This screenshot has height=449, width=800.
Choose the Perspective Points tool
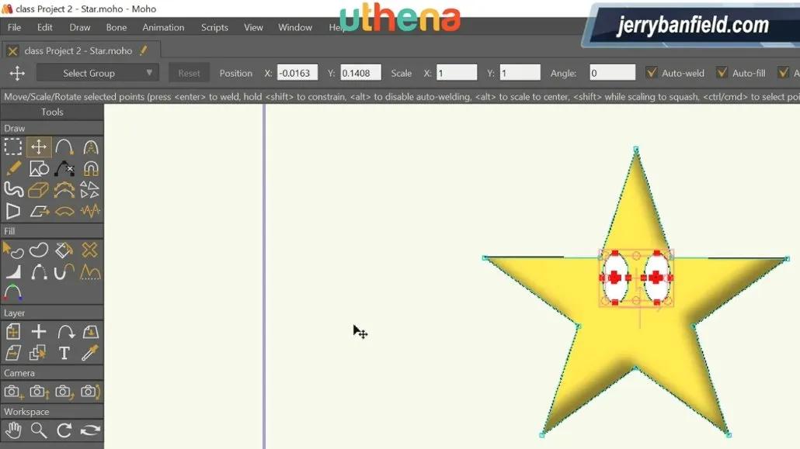tap(13, 210)
